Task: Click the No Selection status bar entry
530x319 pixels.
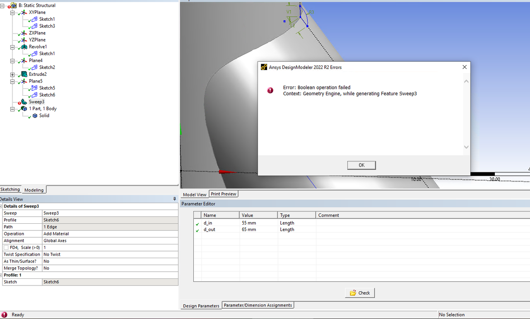Action: tap(484, 315)
